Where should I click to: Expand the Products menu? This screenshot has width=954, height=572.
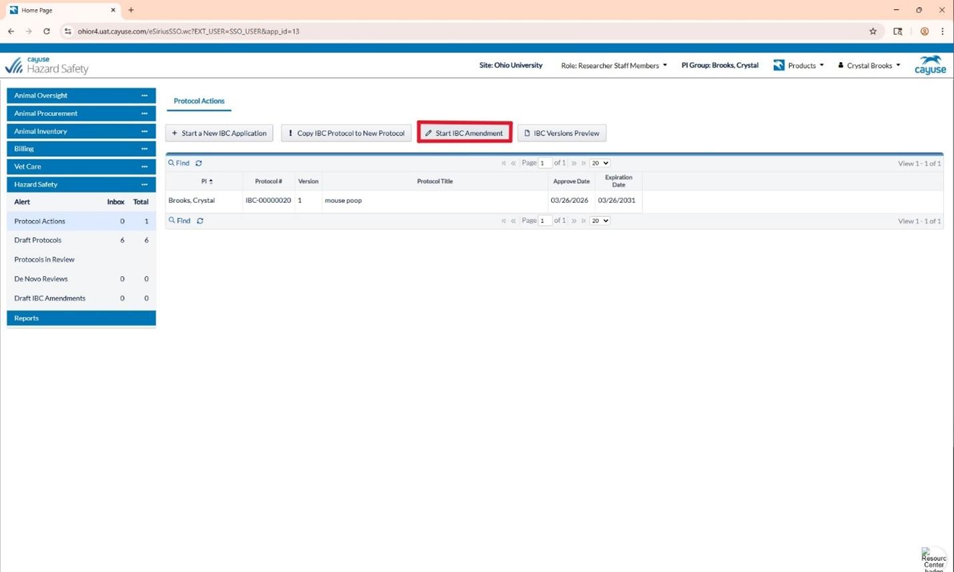pos(799,65)
